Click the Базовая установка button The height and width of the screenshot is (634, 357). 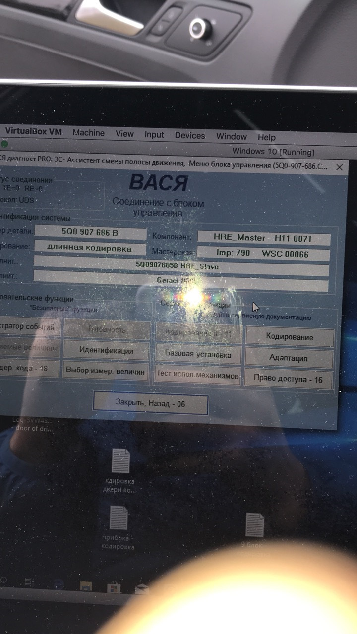pyautogui.click(x=198, y=355)
